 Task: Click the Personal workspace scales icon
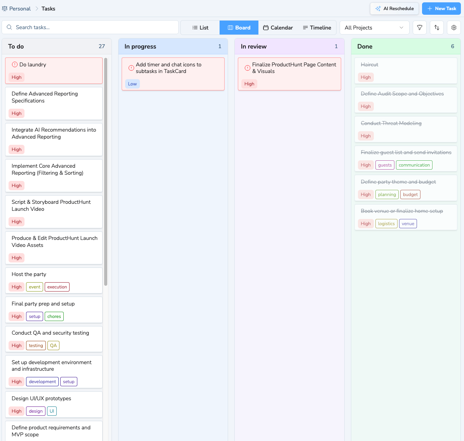(5, 9)
